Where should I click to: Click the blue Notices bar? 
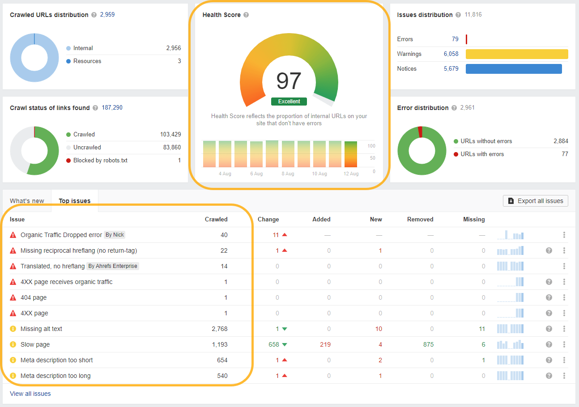[514, 69]
